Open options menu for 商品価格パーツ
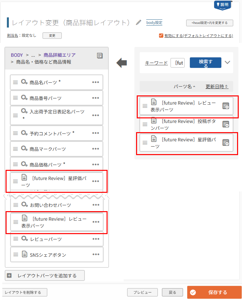 pos(95,165)
